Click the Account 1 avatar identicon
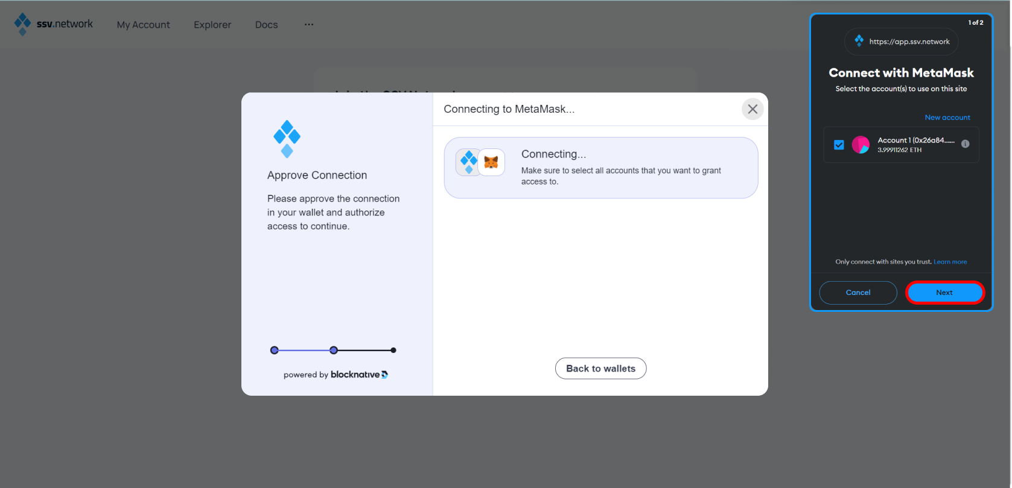This screenshot has height=488, width=1012. pyautogui.click(x=861, y=145)
